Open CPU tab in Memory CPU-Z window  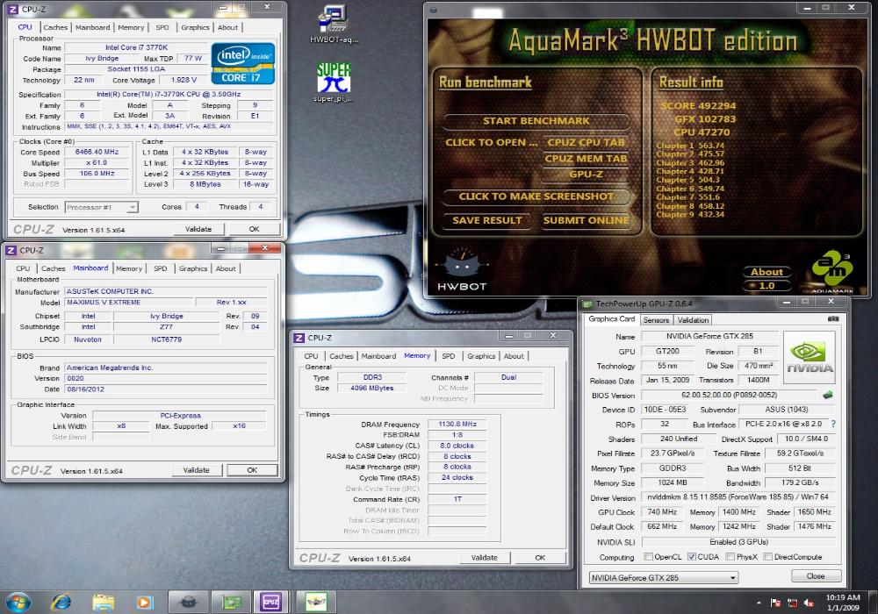click(311, 355)
